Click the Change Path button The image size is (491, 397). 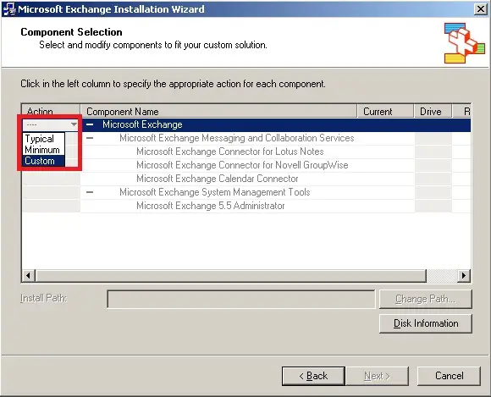coord(425,299)
